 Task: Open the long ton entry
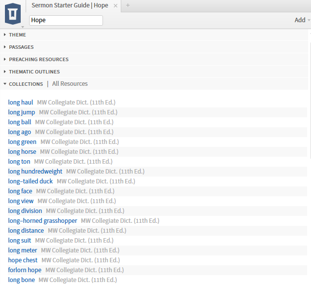(x=19, y=162)
